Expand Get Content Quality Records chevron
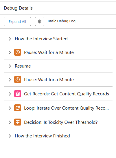116x158 pixels. (10, 94)
